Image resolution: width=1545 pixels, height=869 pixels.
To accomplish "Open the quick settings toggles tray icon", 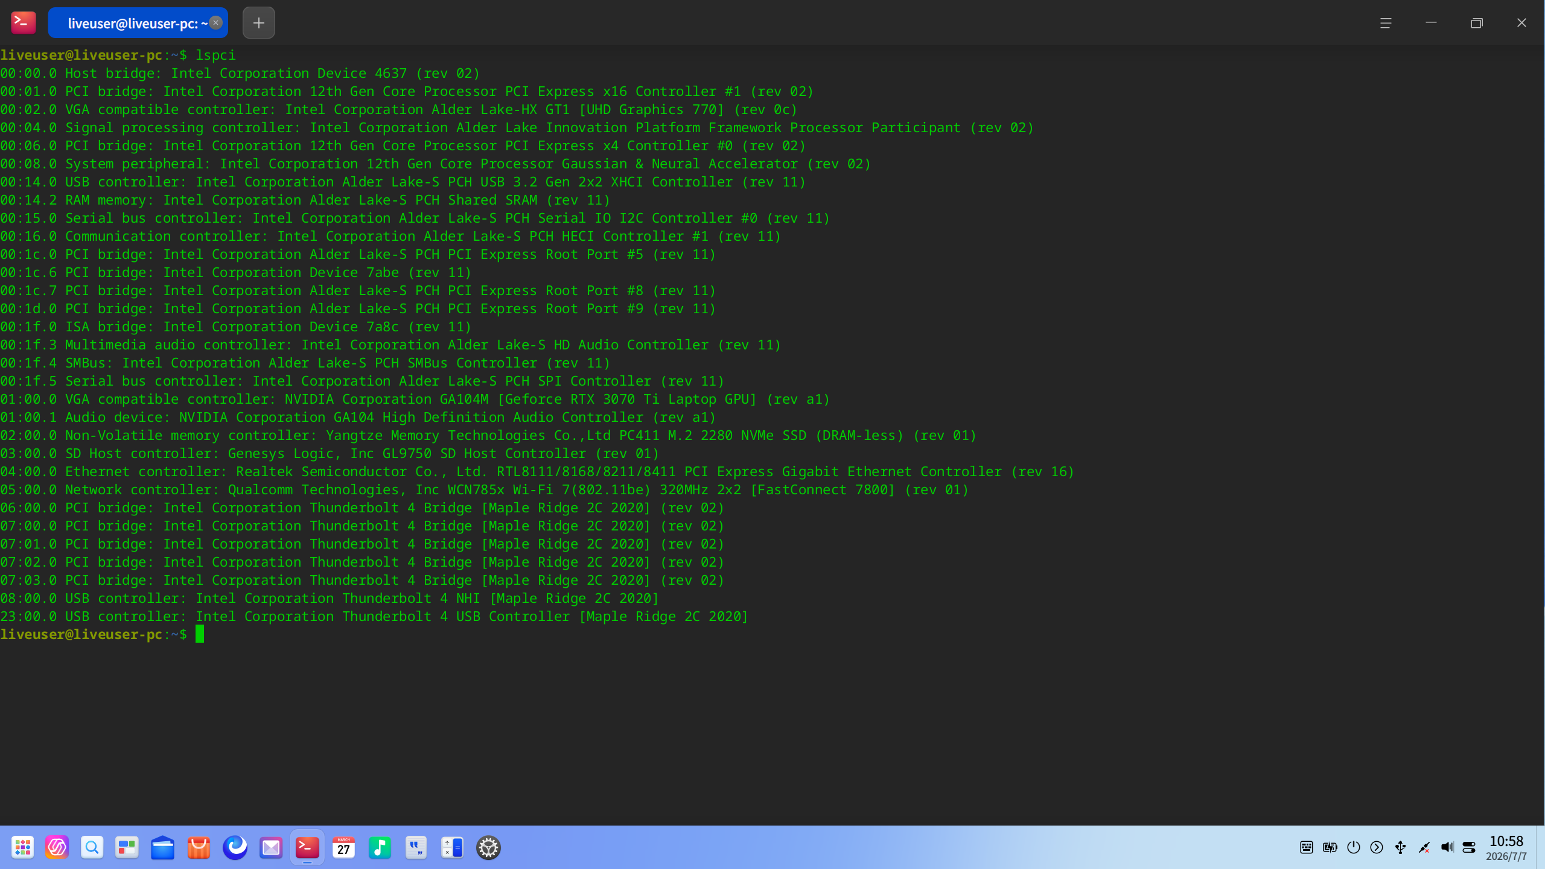I will tap(1470, 848).
